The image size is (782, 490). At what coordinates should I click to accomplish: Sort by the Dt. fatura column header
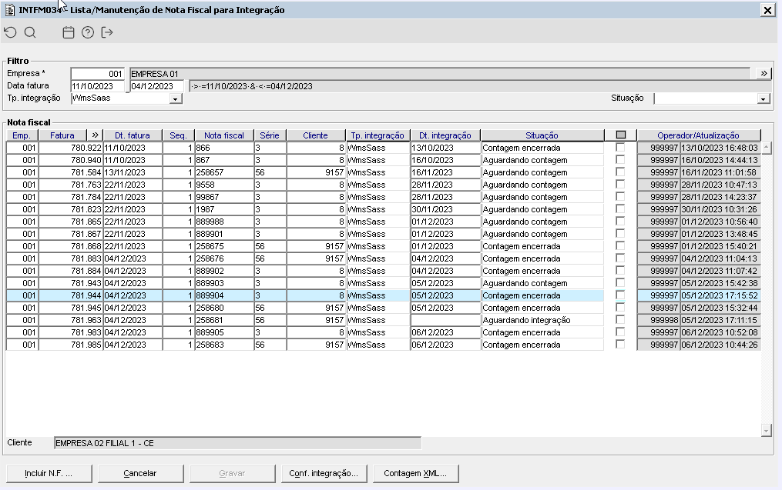tap(133, 135)
